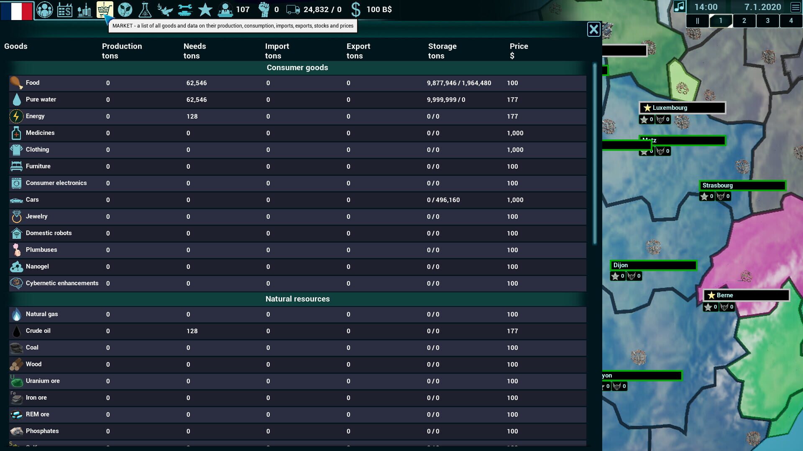
Task: Open the ecology globe panel
Action: (125, 9)
